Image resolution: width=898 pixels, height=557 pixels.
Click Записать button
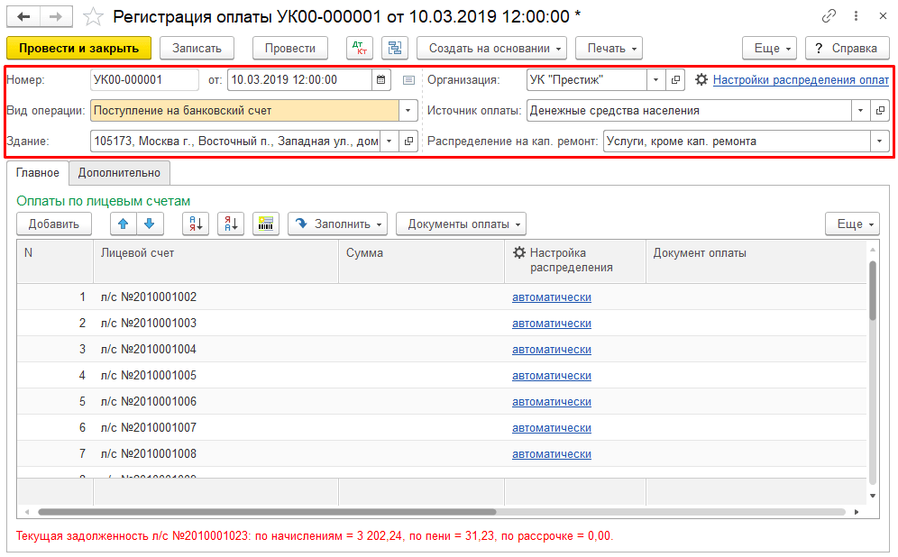[197, 48]
